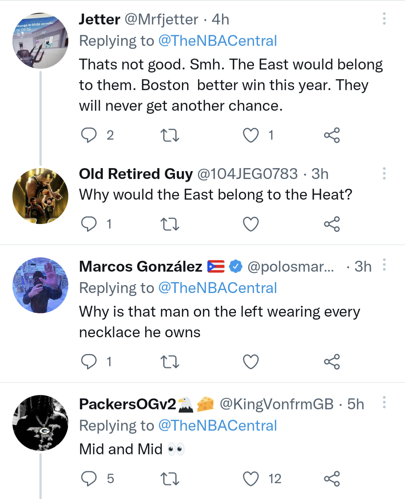Like Old Retired Guy's tweet
This screenshot has height=499, width=405.
pyautogui.click(x=251, y=224)
